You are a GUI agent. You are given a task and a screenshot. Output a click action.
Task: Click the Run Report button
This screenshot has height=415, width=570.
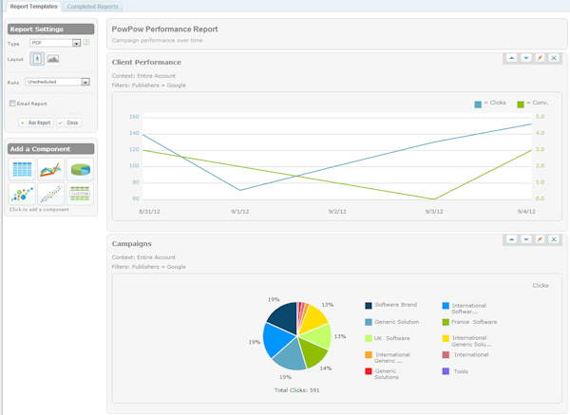pos(35,123)
